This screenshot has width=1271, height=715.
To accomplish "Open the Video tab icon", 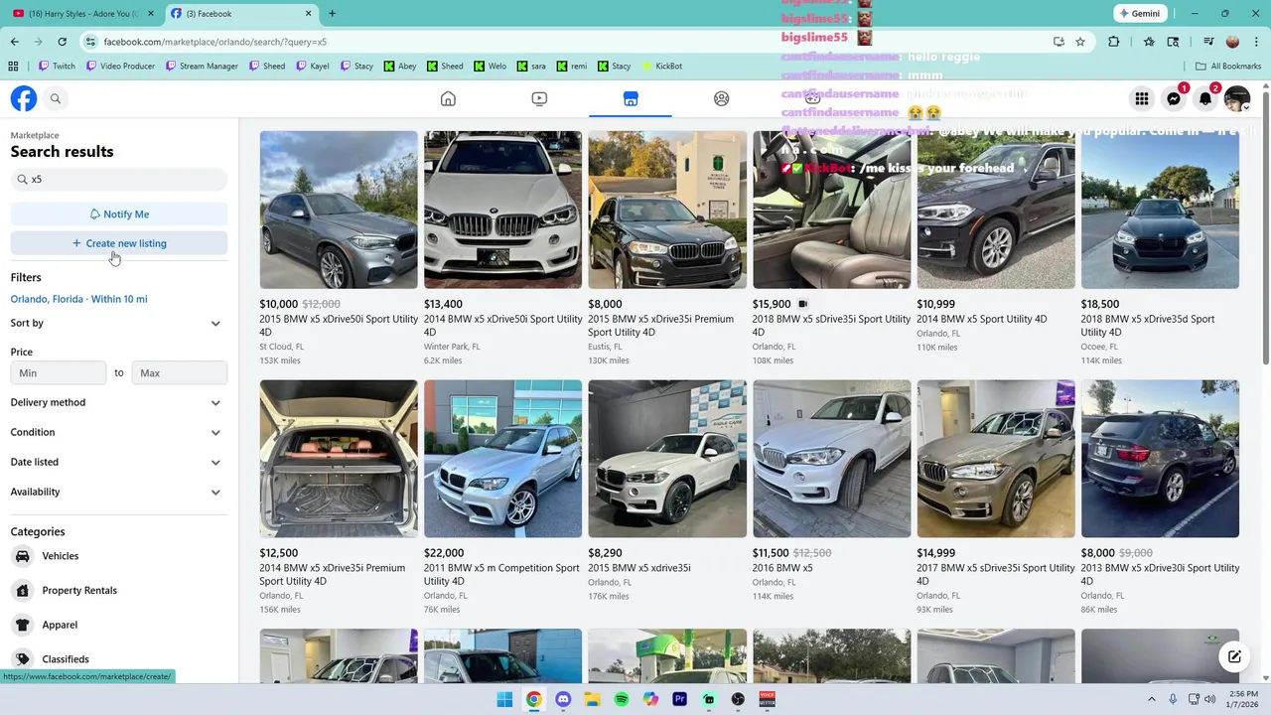I will (x=539, y=98).
